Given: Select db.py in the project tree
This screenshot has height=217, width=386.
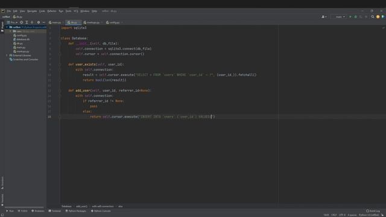Looking at the screenshot, I should coord(18,43).
